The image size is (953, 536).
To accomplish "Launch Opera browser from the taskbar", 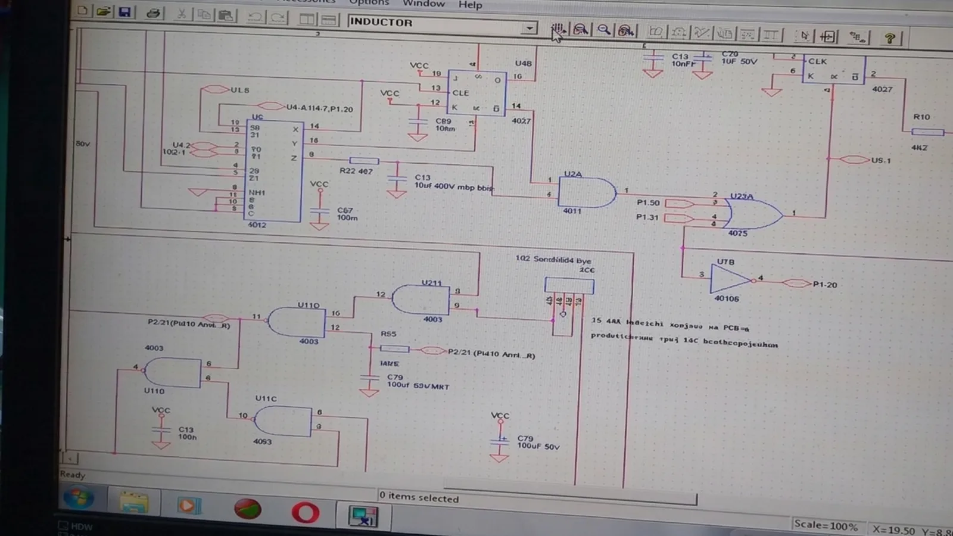I will 305,512.
